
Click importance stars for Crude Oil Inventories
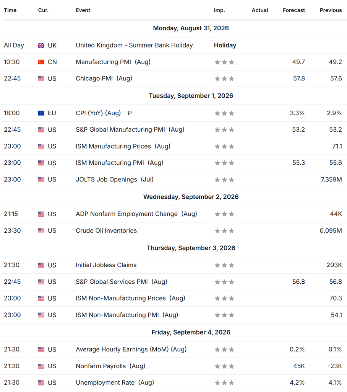224,231
